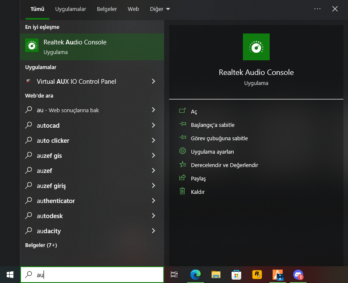Click the share icon beside Paylaş
Image resolution: width=348 pixels, height=283 pixels.
pyautogui.click(x=182, y=178)
